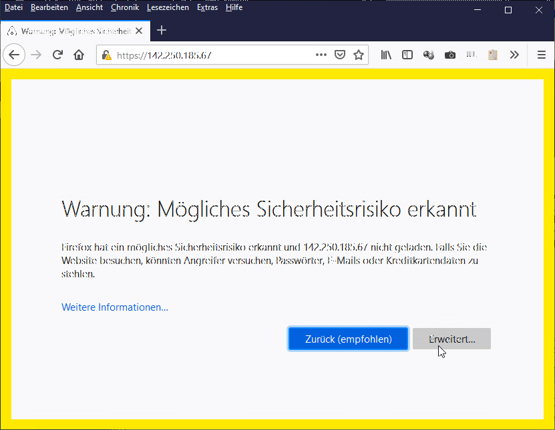Bookmark this page with the star
The height and width of the screenshot is (430, 555).
(x=359, y=55)
